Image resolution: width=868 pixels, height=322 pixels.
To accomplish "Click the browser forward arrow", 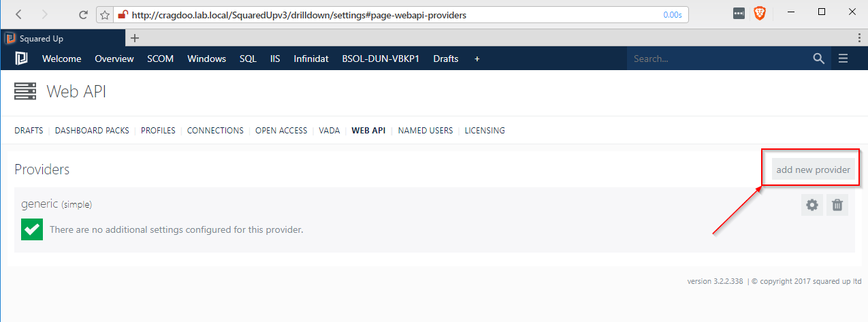I will (x=44, y=14).
